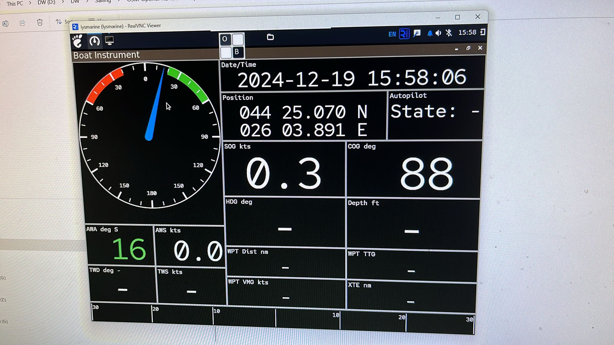Screen dimensions: 614x345
Task: Click the XTE nm panel
Action: click(411, 296)
